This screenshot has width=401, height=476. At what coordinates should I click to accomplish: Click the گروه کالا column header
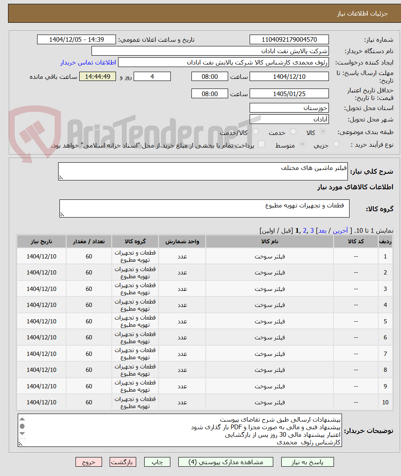coord(135,241)
